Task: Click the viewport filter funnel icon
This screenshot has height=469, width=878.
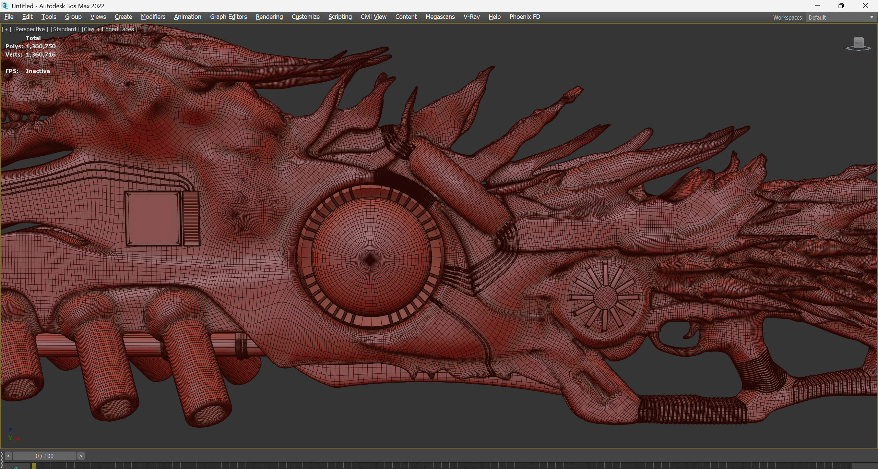Action: pos(145,29)
